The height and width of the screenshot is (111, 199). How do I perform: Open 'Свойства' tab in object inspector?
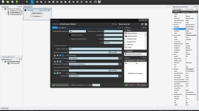pyautogui.click(x=176, y=12)
